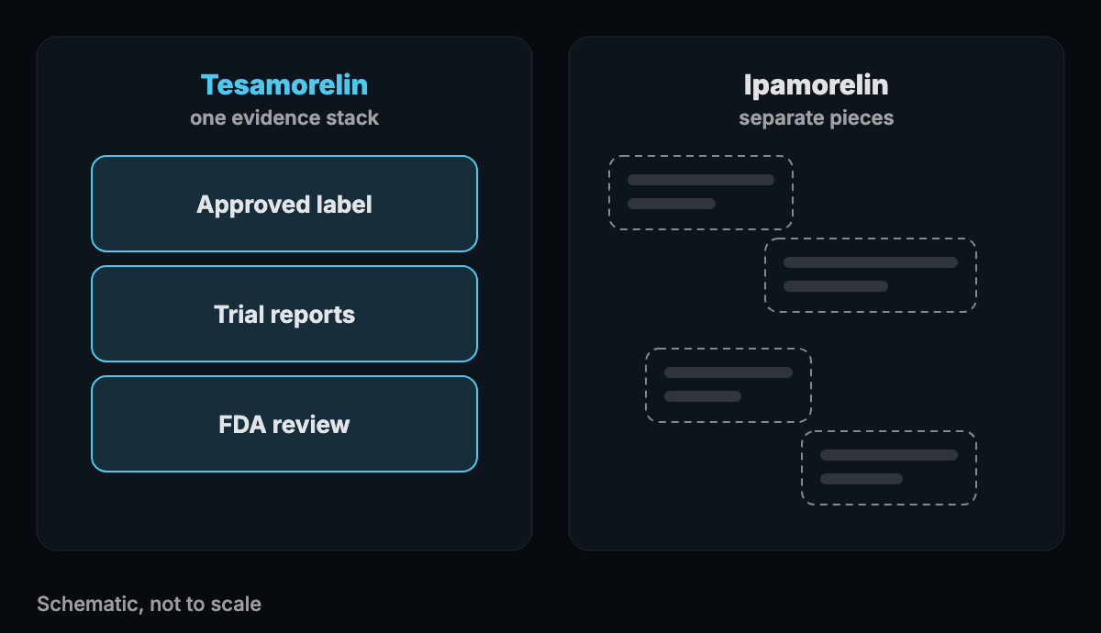Click the 'one evidence stack' subtitle
1101x633 pixels.
pyautogui.click(x=284, y=118)
